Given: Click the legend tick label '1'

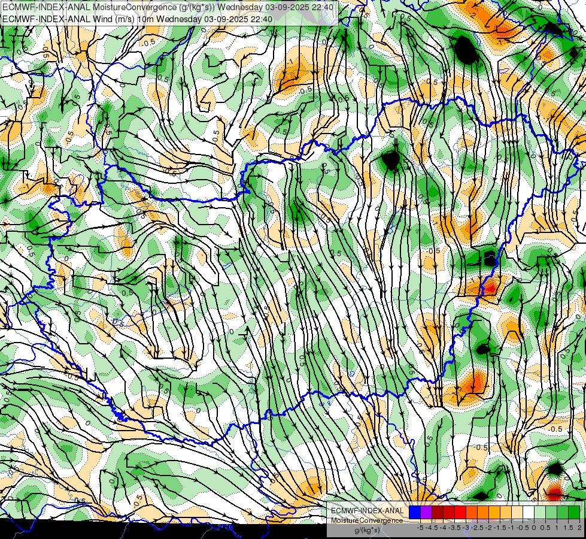Looking at the screenshot, I should [x=557, y=528].
